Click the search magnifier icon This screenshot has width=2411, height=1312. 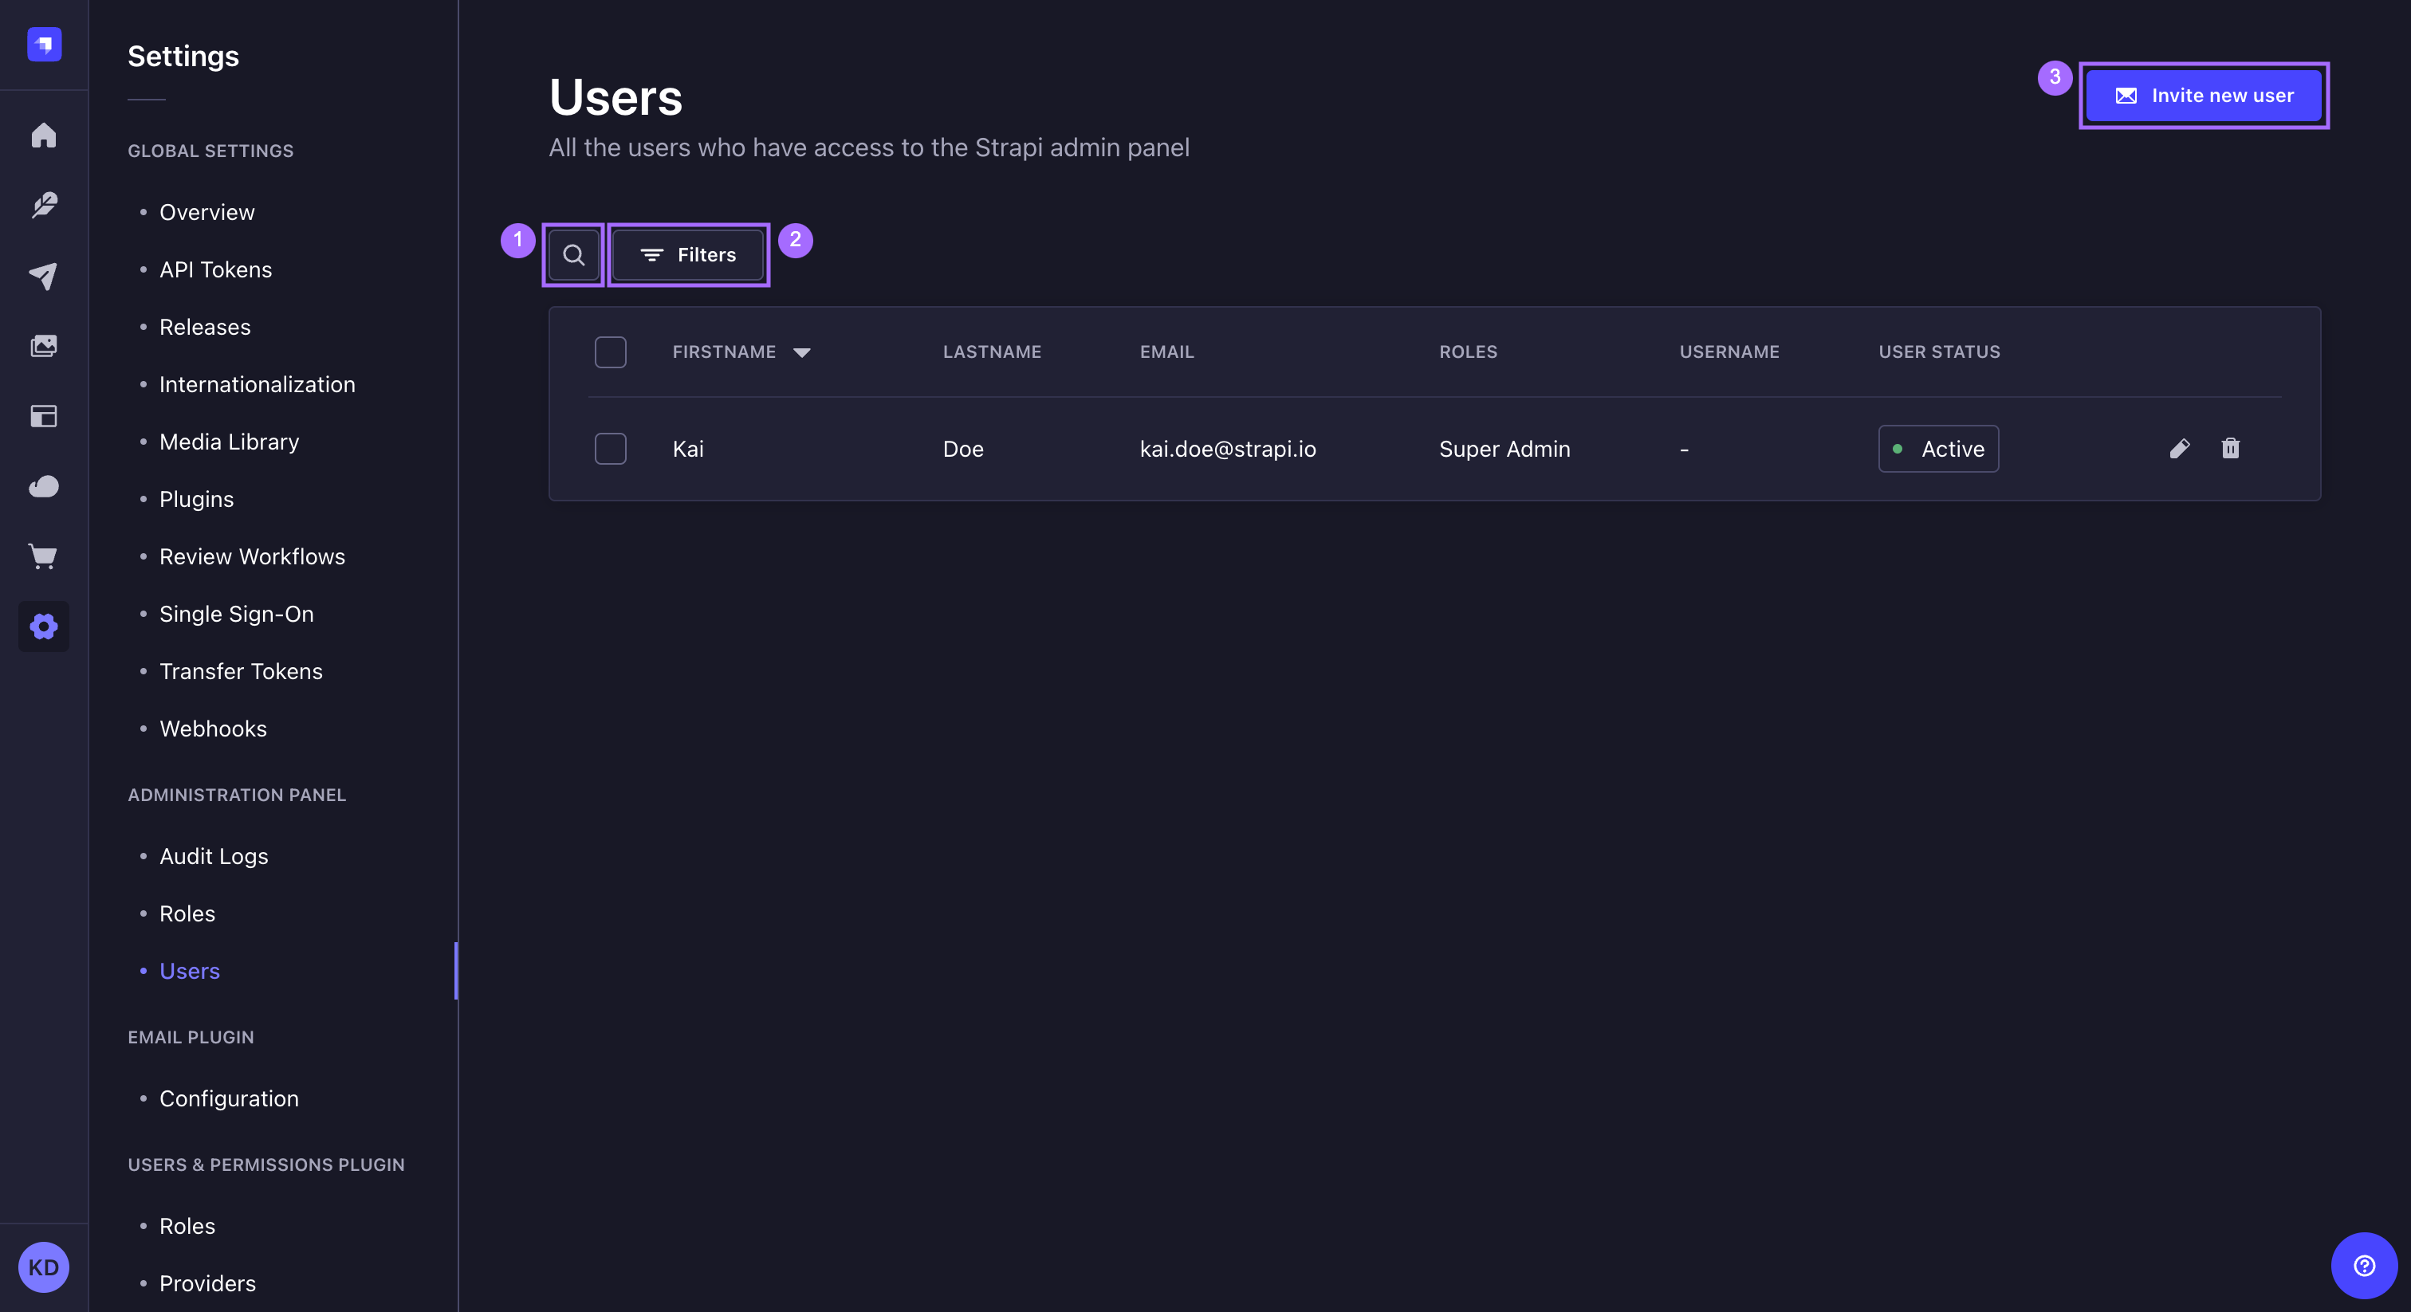(574, 254)
